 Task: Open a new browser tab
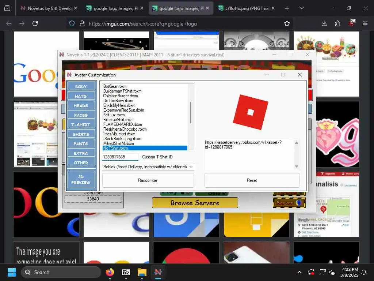287,8
